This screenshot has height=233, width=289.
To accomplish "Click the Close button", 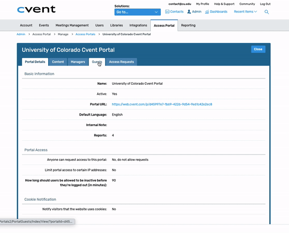I will (258, 49).
